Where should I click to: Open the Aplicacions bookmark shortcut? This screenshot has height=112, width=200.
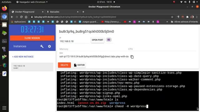click(18, 22)
